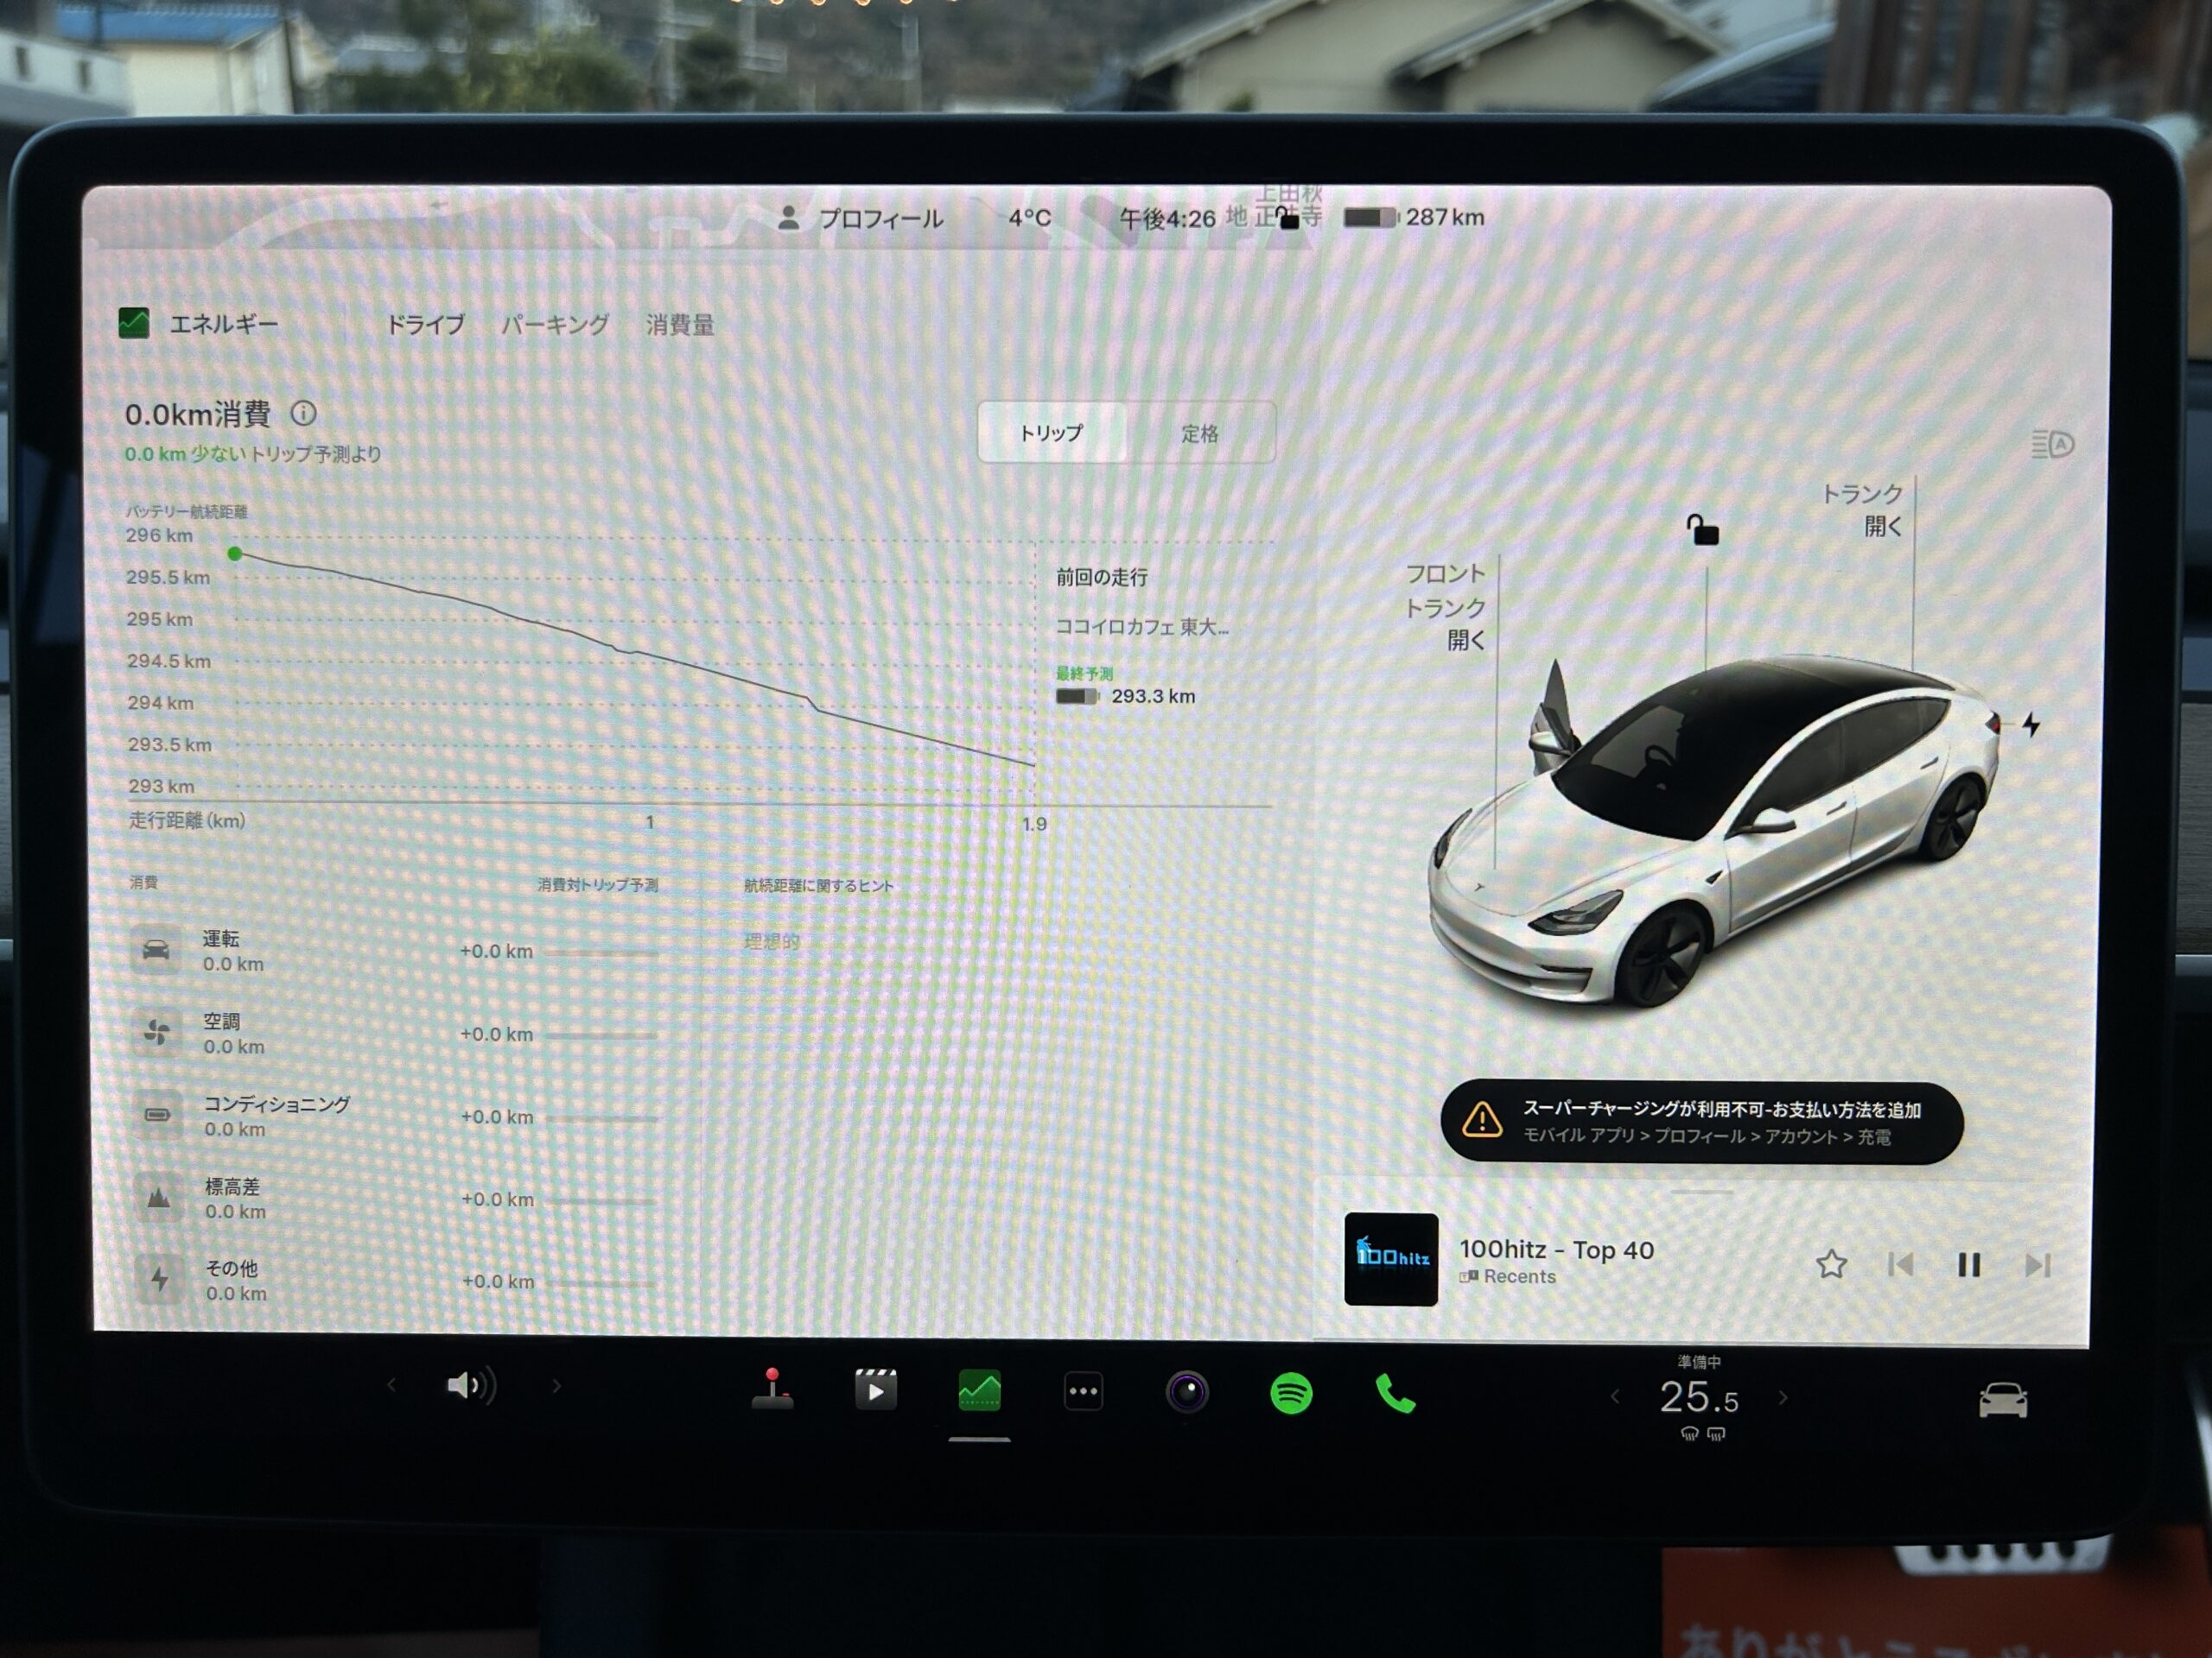This screenshot has width=2212, height=1658.
Task: Tap the 25.5 temperature setting
Action: coord(1699,1397)
